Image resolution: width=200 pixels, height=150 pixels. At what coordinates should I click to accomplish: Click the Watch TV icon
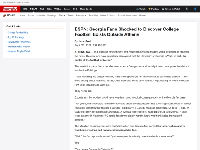pos(137,9)
